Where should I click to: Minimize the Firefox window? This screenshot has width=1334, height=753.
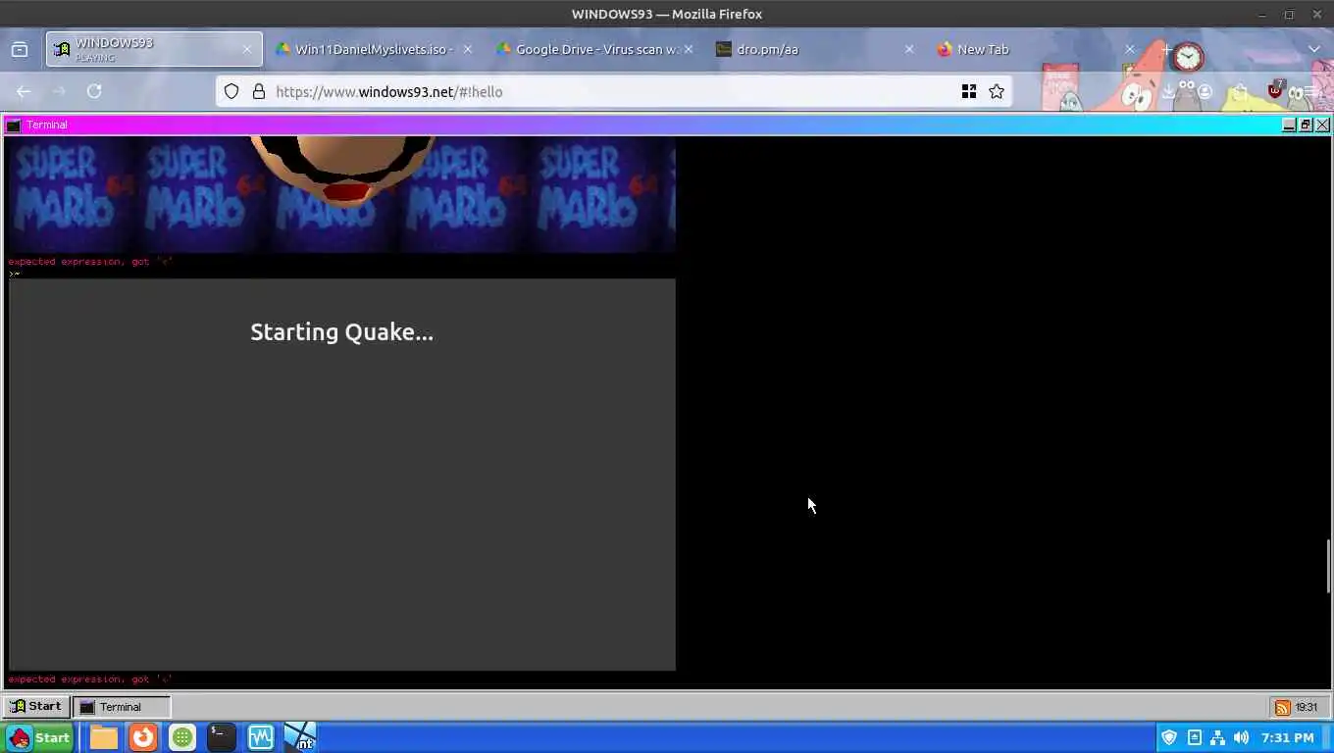tap(1261, 14)
